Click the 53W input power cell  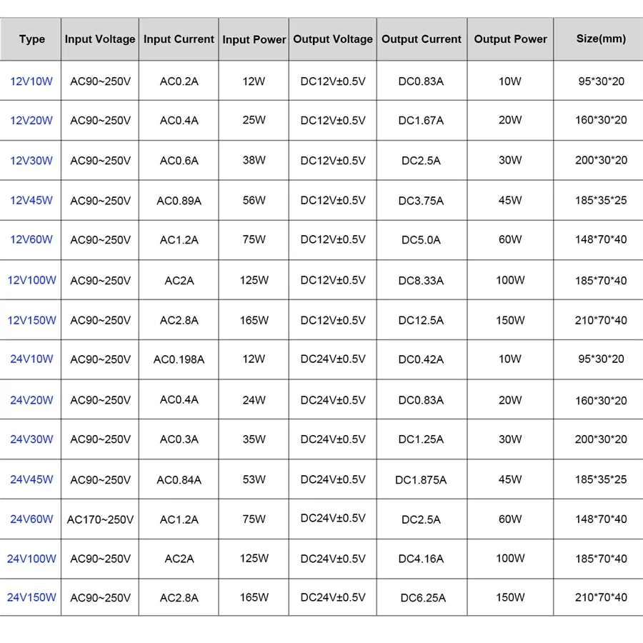click(254, 479)
